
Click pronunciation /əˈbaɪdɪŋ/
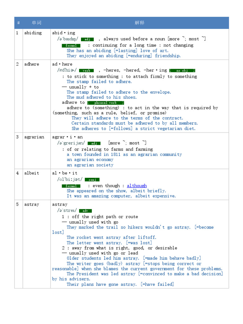(x=68, y=39)
